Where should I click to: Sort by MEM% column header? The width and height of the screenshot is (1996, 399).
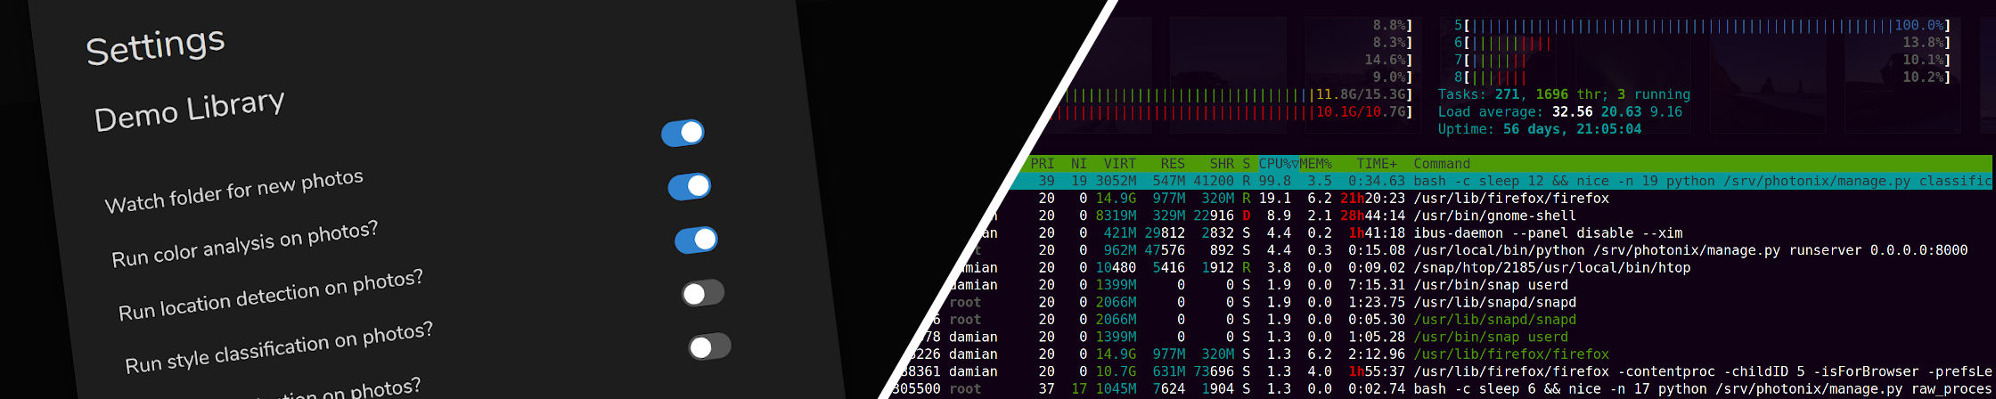click(x=1315, y=164)
